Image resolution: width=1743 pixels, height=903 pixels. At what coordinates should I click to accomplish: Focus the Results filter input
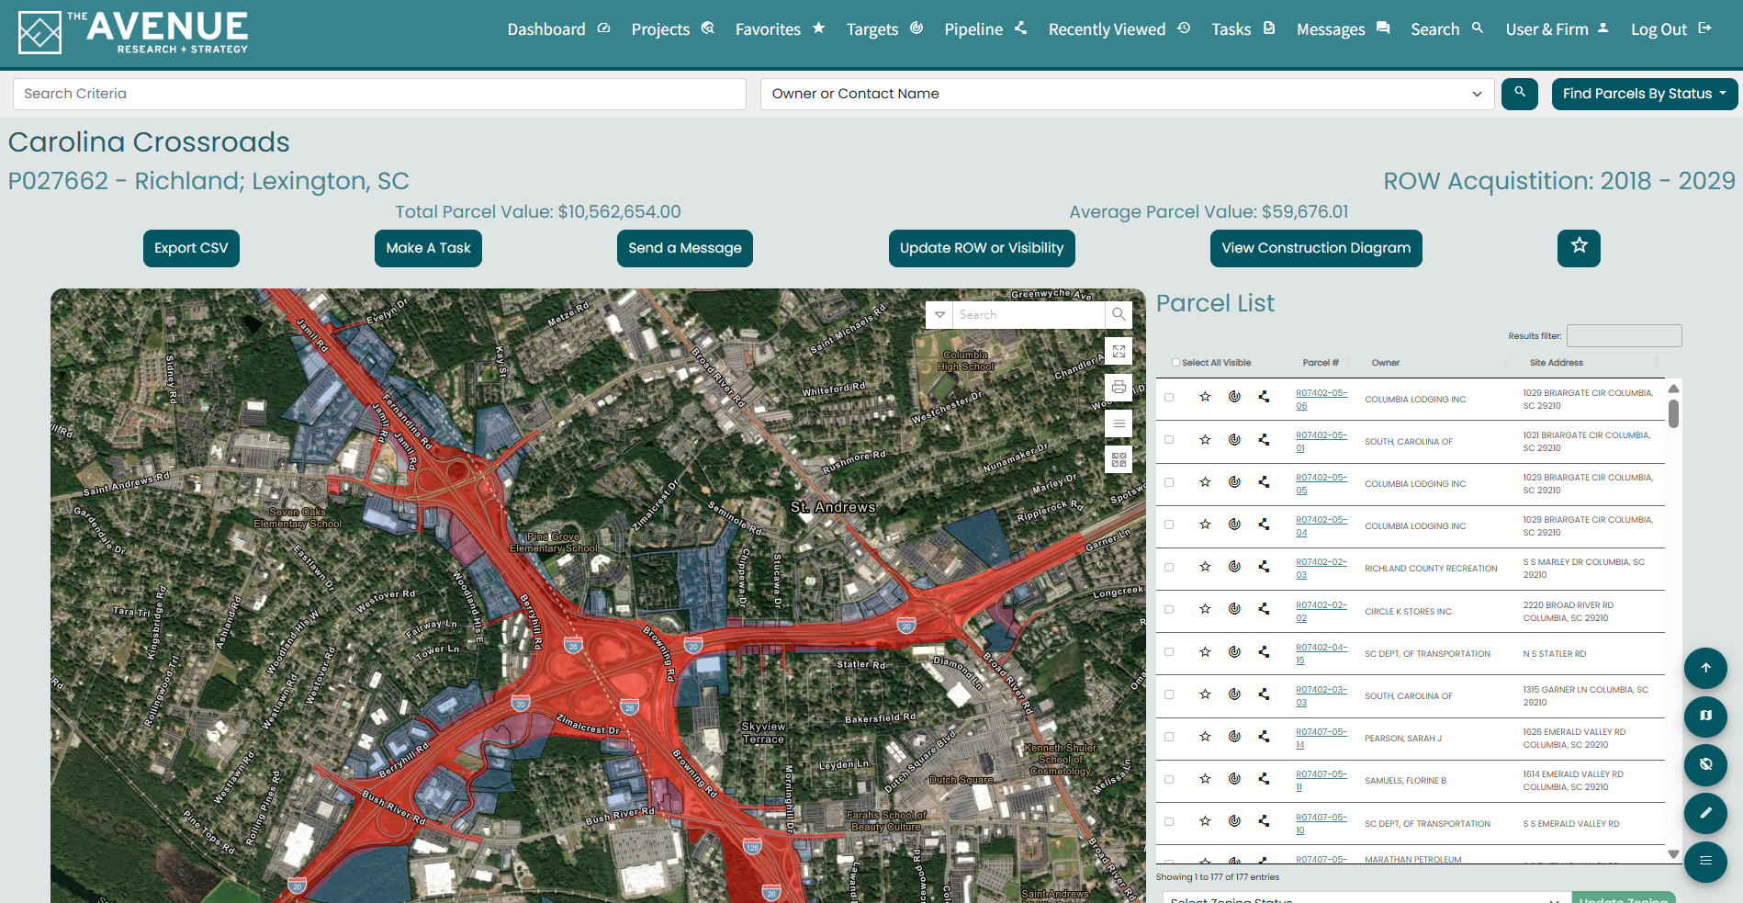pos(1624,335)
